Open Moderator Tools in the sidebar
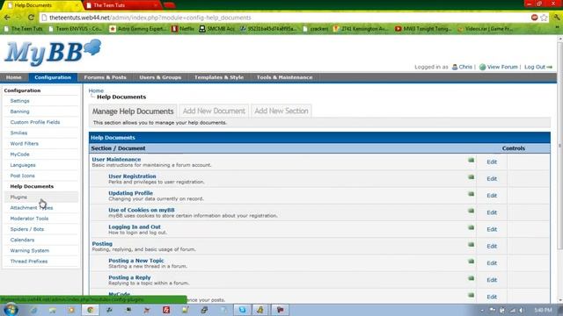 [x=29, y=219]
